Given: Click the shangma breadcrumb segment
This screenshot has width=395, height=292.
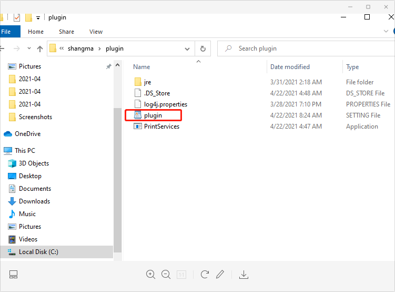Looking at the screenshot, I should [x=80, y=48].
